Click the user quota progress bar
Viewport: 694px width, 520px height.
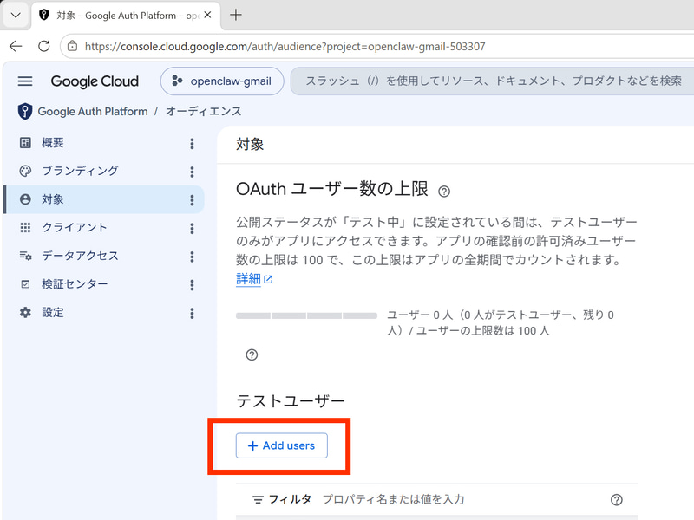pos(306,315)
